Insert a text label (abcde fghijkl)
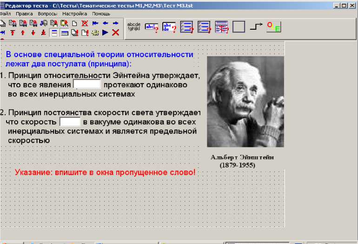Viewport: 358px width, 244px height. tap(134, 26)
